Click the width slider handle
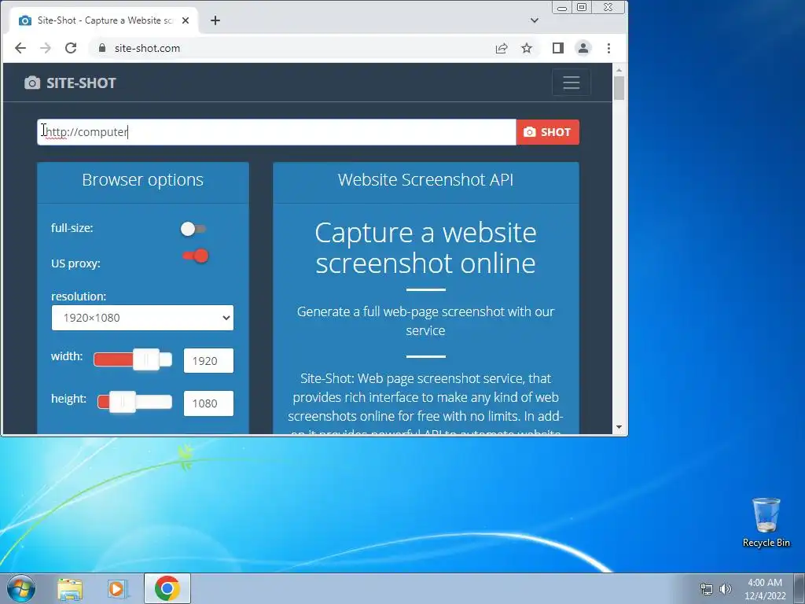The width and height of the screenshot is (805, 604). 146,359
